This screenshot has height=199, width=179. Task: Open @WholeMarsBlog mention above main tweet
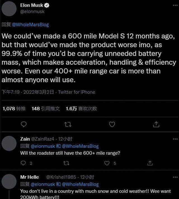click(30, 25)
